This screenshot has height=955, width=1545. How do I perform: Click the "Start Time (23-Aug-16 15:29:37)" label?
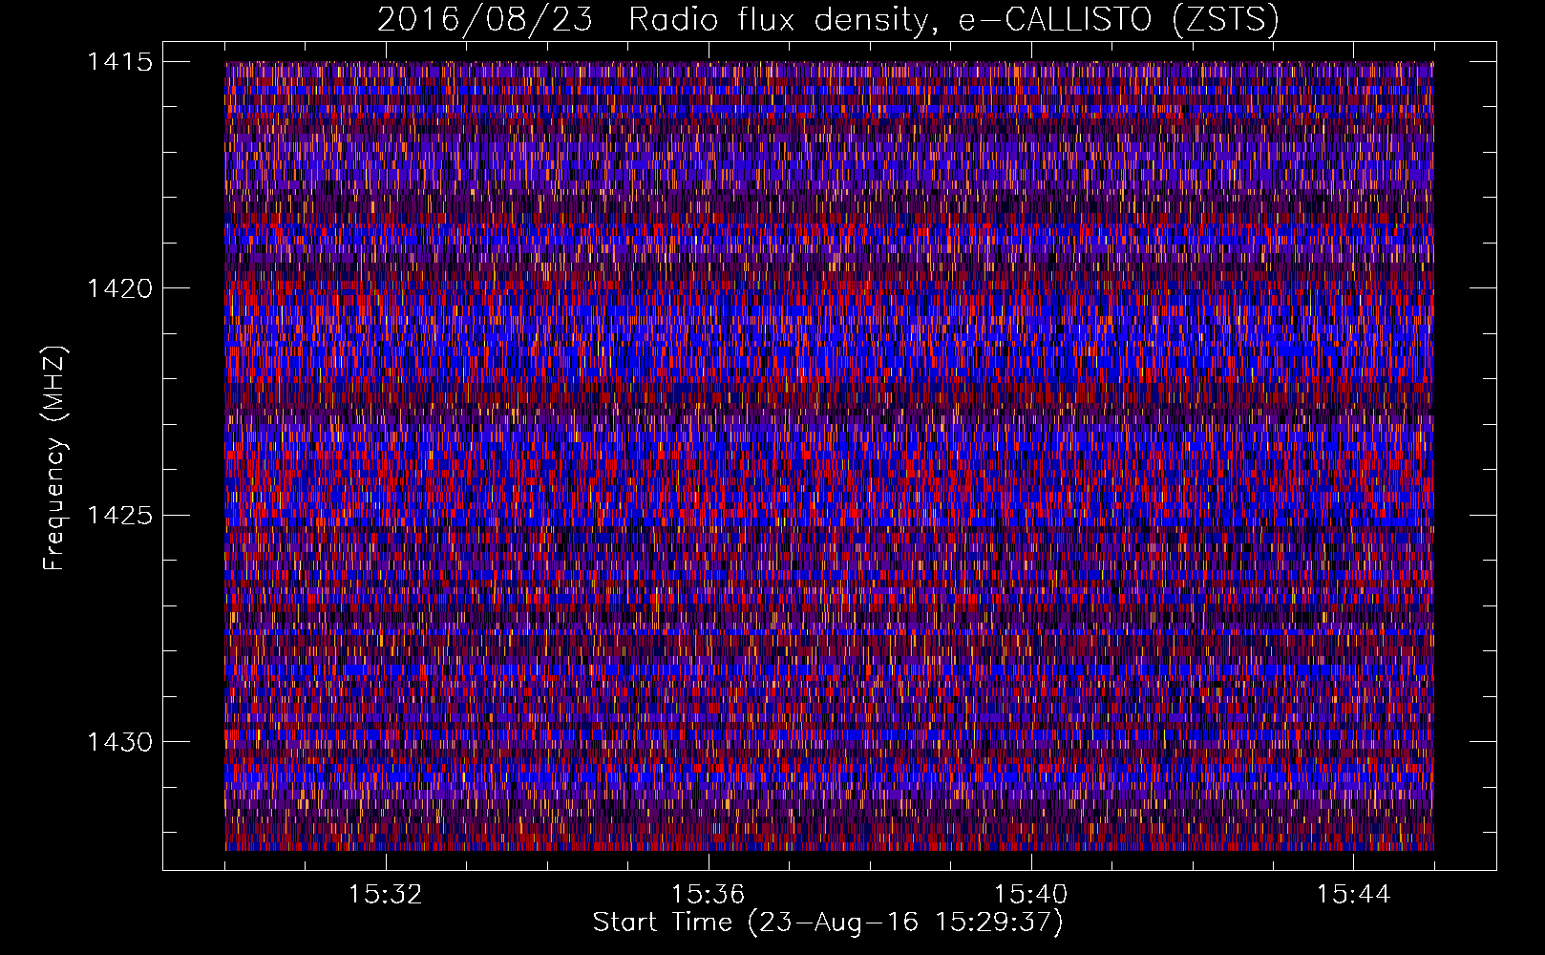(828, 923)
